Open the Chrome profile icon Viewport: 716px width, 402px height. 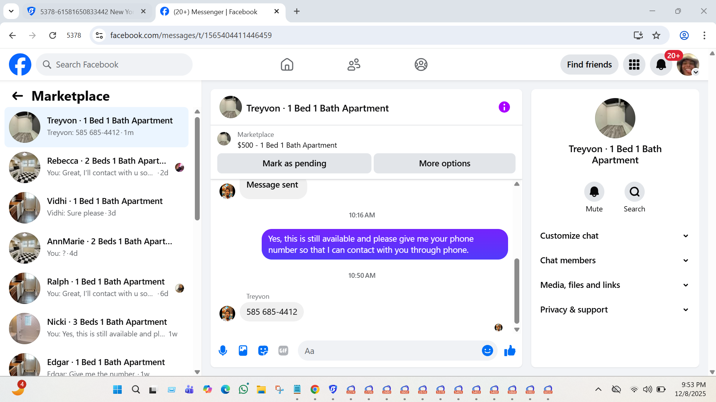click(684, 35)
